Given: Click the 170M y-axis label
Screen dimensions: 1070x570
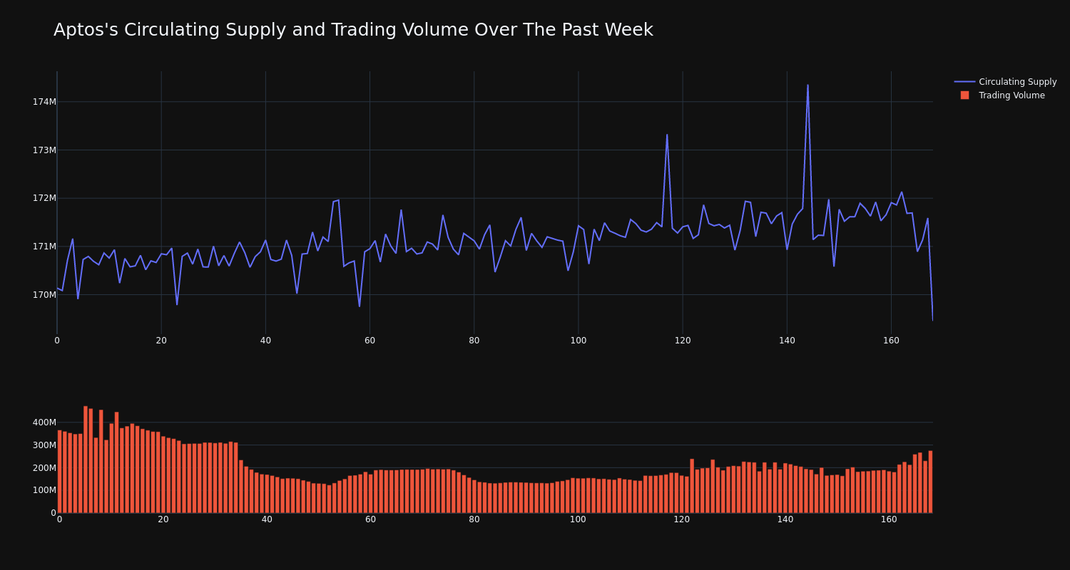Looking at the screenshot, I should tap(44, 295).
